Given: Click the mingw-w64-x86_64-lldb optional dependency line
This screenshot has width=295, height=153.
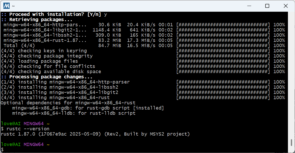Looking at the screenshot, I should click(x=74, y=113).
